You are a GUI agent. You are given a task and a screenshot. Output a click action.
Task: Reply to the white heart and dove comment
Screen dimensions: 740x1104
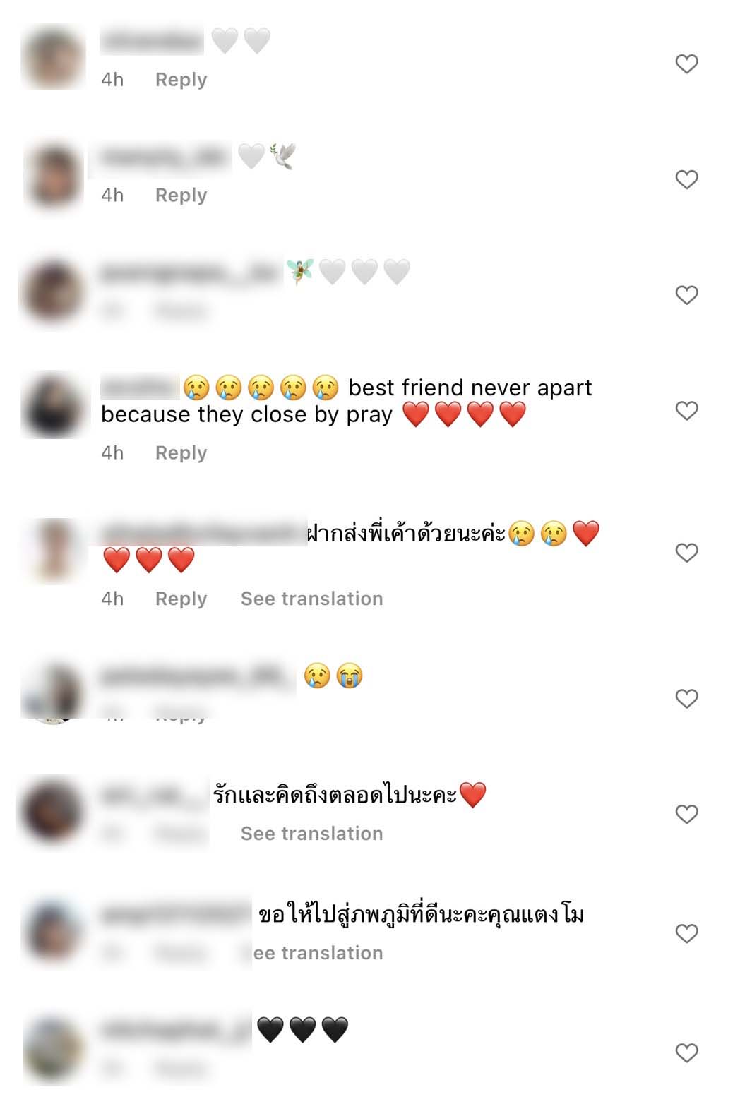pos(181,196)
